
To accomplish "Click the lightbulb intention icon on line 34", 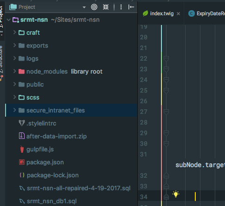I will pyautogui.click(x=176, y=194).
